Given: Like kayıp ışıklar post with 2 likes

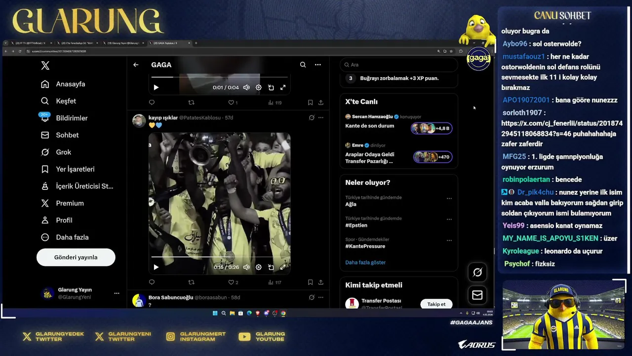Looking at the screenshot, I should coord(233,282).
